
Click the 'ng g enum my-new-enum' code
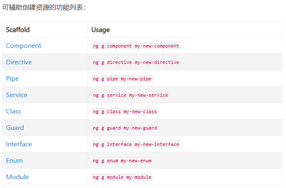click(122, 161)
